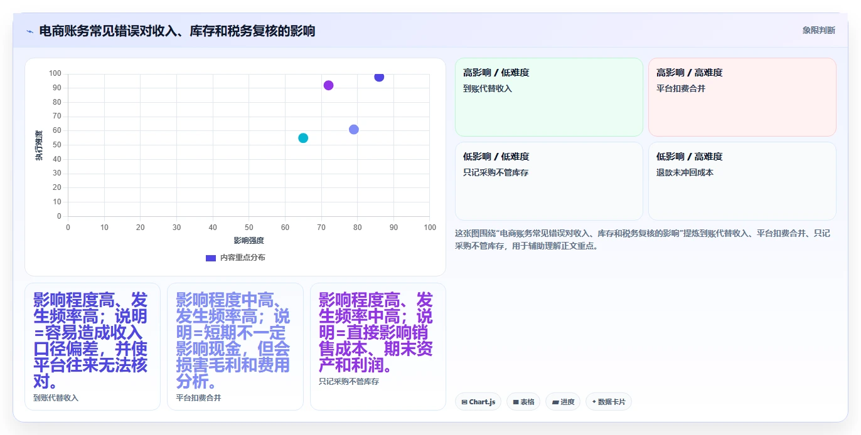The height and width of the screenshot is (435, 861).
Task: Open the 高影响 / 低难度 quadrant card
Action: [x=549, y=97]
